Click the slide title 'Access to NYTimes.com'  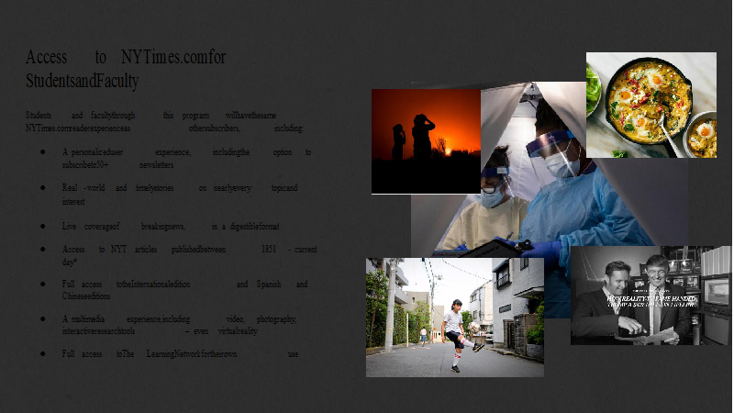tap(126, 57)
